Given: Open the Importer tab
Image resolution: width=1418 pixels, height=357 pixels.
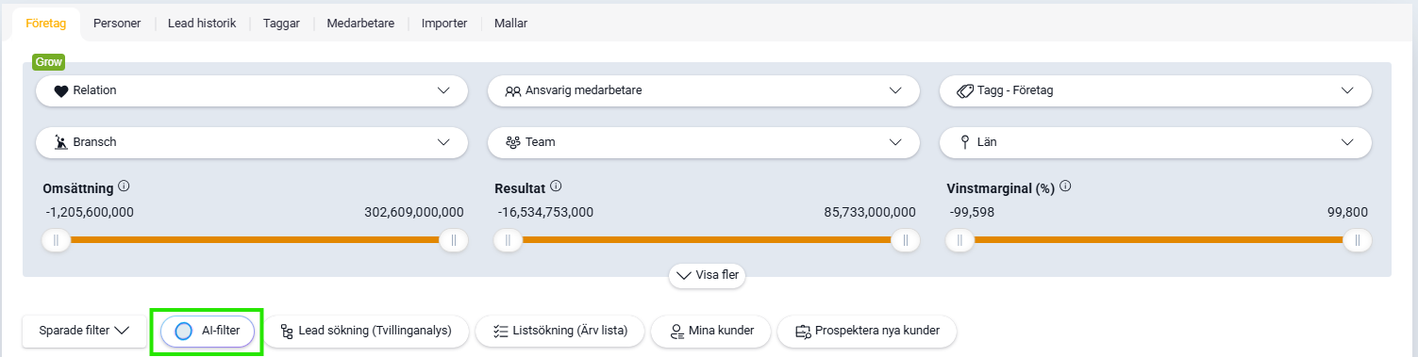Looking at the screenshot, I should 444,24.
